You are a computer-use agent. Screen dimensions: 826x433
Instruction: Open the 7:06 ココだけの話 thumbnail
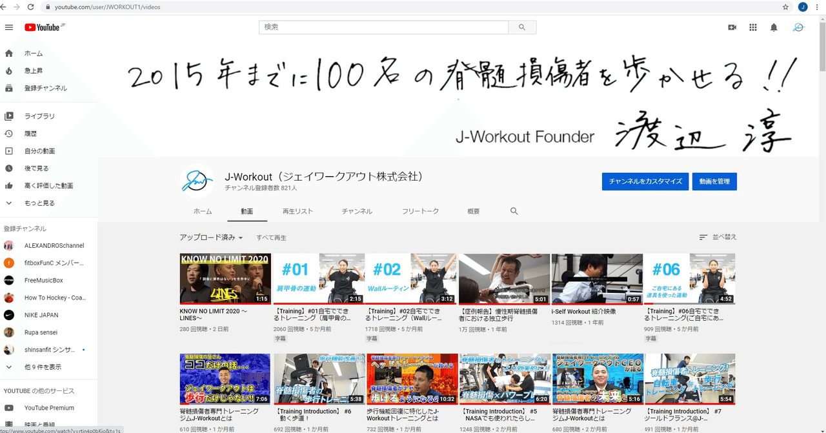tap(225, 379)
